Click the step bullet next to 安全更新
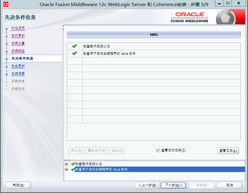The width and height of the screenshot is (248, 193). pyautogui.click(x=6, y=66)
